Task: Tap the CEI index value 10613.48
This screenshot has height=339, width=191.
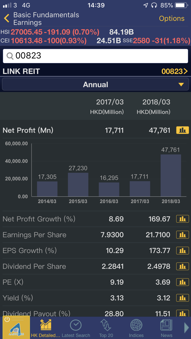Action: 26,41
